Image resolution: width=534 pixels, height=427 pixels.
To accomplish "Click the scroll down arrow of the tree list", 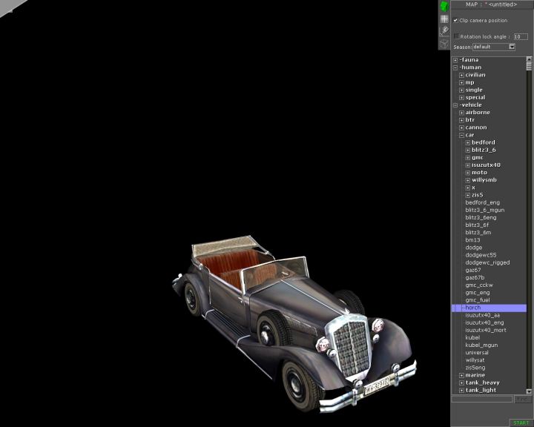I will tap(530, 390).
